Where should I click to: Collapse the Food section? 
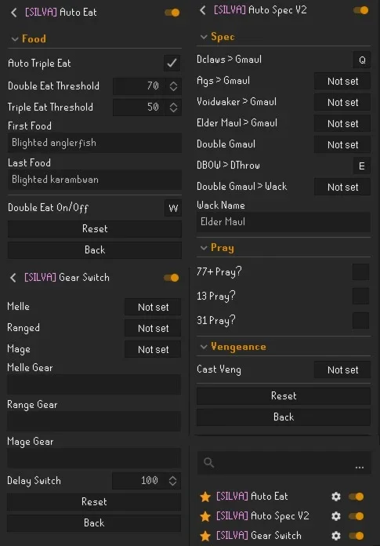click(15, 39)
